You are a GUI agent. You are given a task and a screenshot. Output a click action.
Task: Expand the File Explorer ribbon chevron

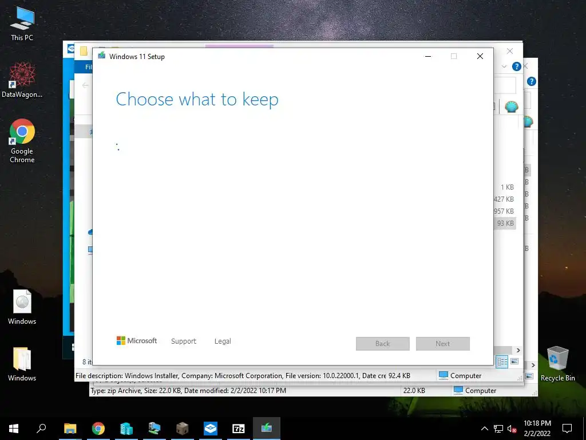[x=504, y=66]
